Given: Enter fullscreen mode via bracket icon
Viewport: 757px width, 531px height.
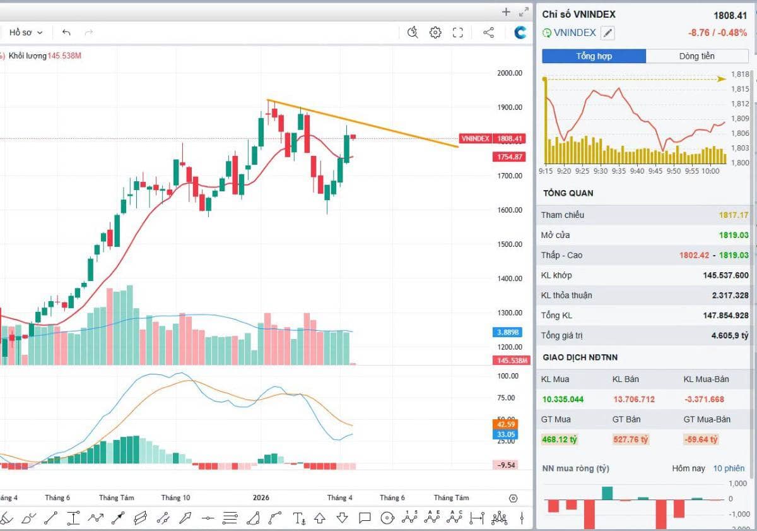Looking at the screenshot, I should tap(458, 32).
